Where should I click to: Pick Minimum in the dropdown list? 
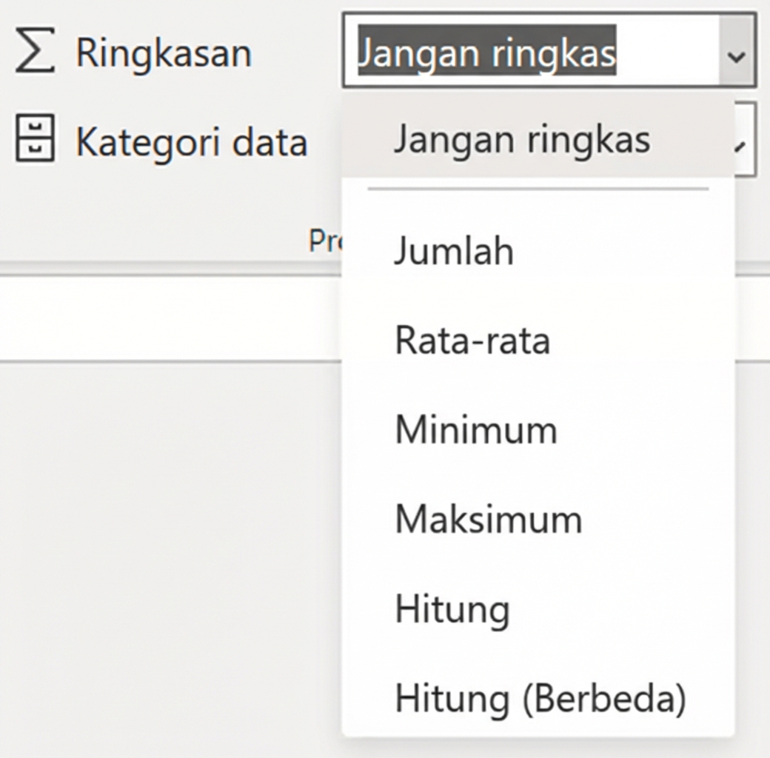tap(476, 430)
